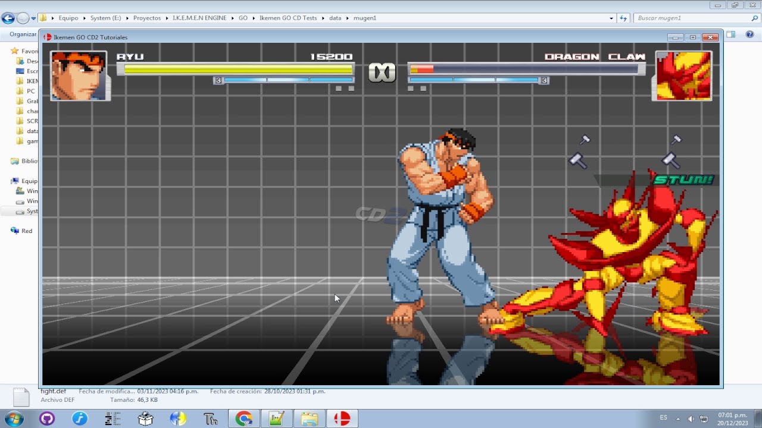Open Explorer help question mark icon
Image resolution: width=762 pixels, height=428 pixels.
pos(749,34)
